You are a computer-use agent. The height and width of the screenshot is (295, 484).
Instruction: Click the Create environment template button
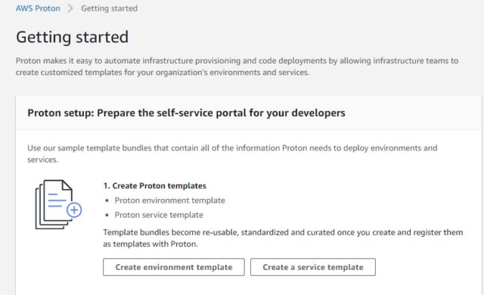(174, 267)
